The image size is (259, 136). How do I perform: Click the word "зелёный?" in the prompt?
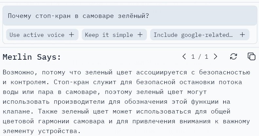[134, 16]
